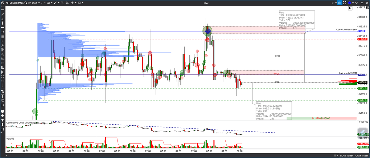370x158 pixels.
Task: Select the filled circle marker tool
Action: click(x=2, y=111)
